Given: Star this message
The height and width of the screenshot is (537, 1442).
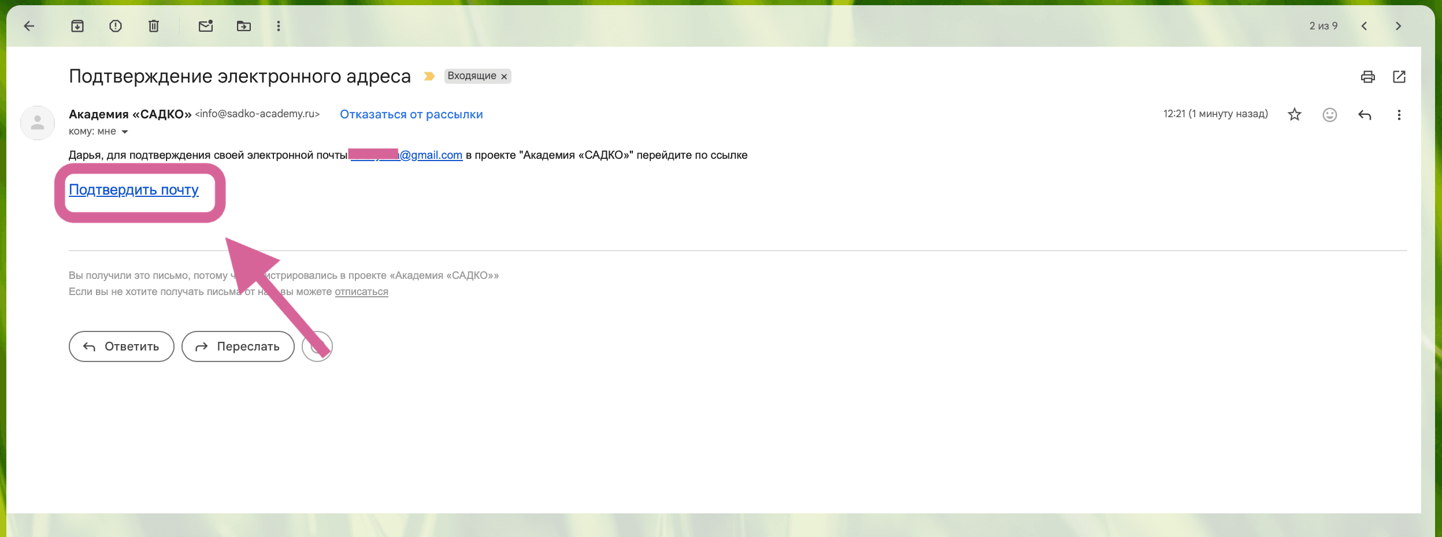Looking at the screenshot, I should click(x=1295, y=115).
